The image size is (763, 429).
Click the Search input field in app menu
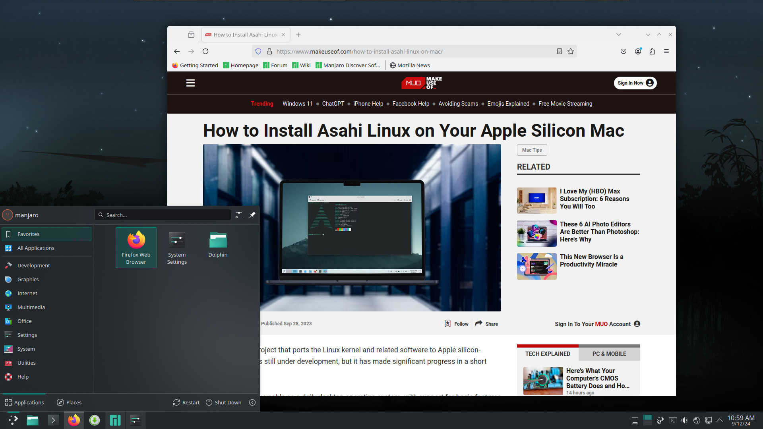tap(164, 215)
